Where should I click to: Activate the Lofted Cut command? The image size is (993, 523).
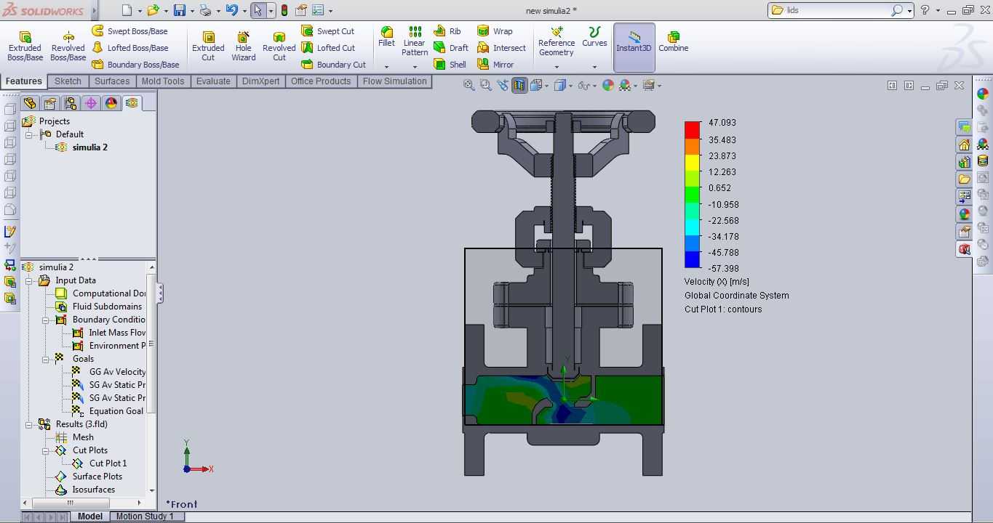coord(327,48)
